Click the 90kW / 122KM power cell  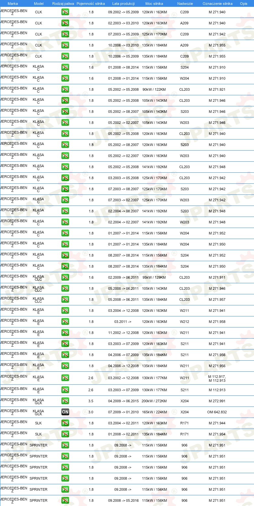point(154,89)
